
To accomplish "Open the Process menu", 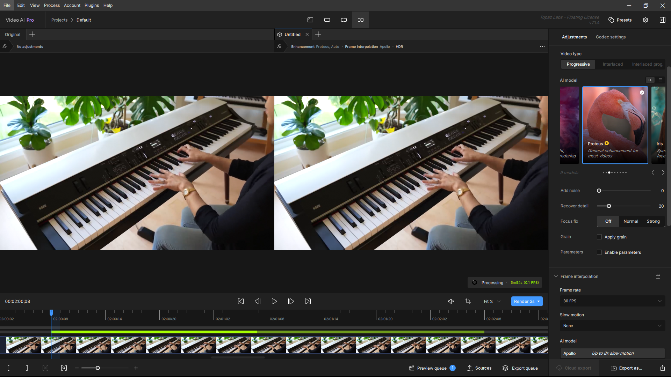I will [52, 5].
